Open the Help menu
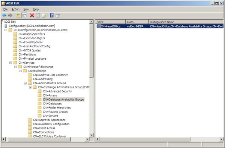225x148 pixels. (x=36, y=9)
